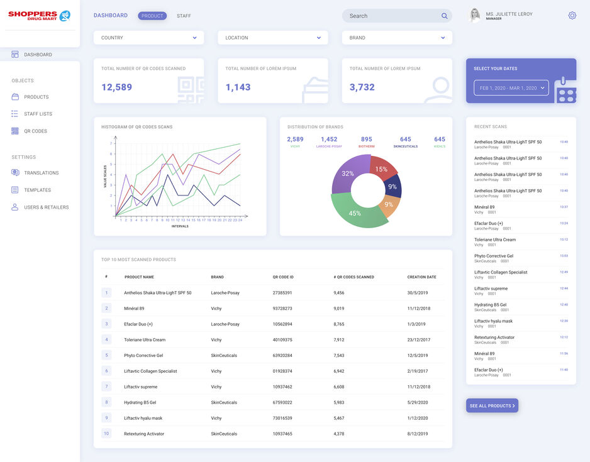This screenshot has width=590, height=462.
Task: Open Translations from the sidebar
Action: tap(42, 173)
